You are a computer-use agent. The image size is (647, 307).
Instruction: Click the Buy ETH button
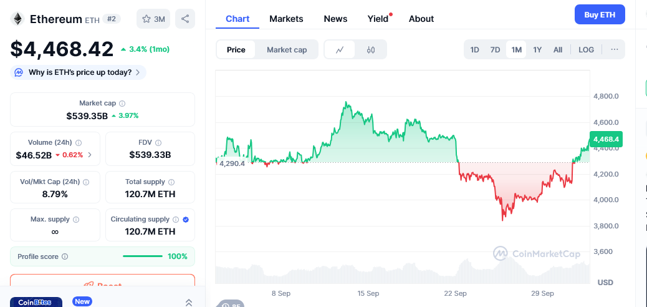coord(599,14)
